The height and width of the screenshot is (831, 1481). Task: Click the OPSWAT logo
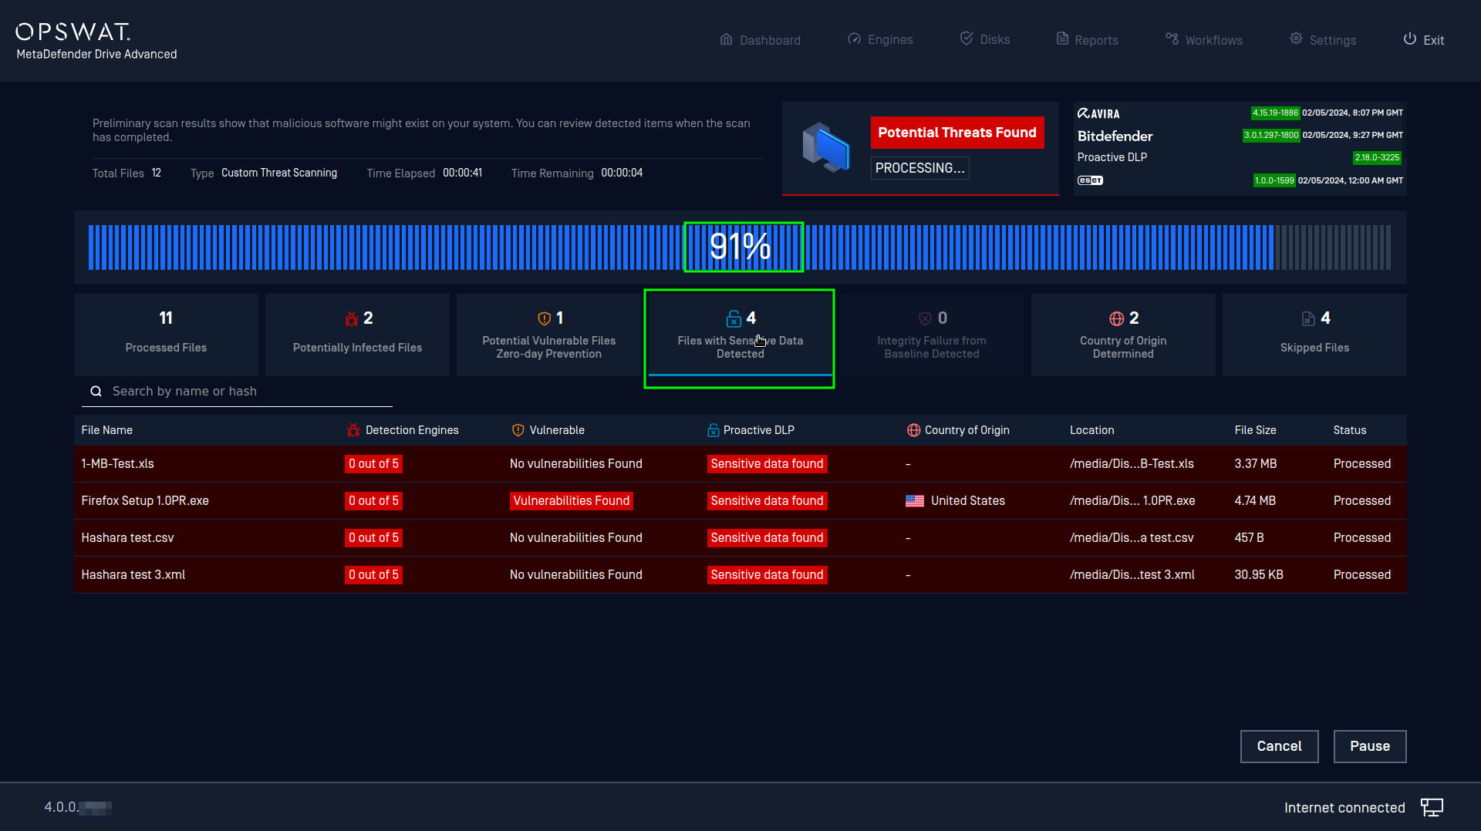(x=73, y=32)
